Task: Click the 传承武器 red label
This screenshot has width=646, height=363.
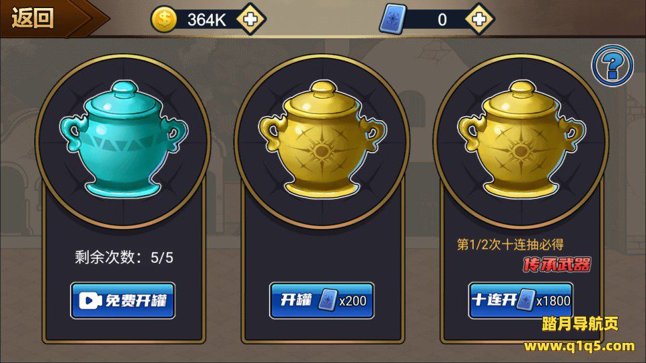Action: (557, 264)
